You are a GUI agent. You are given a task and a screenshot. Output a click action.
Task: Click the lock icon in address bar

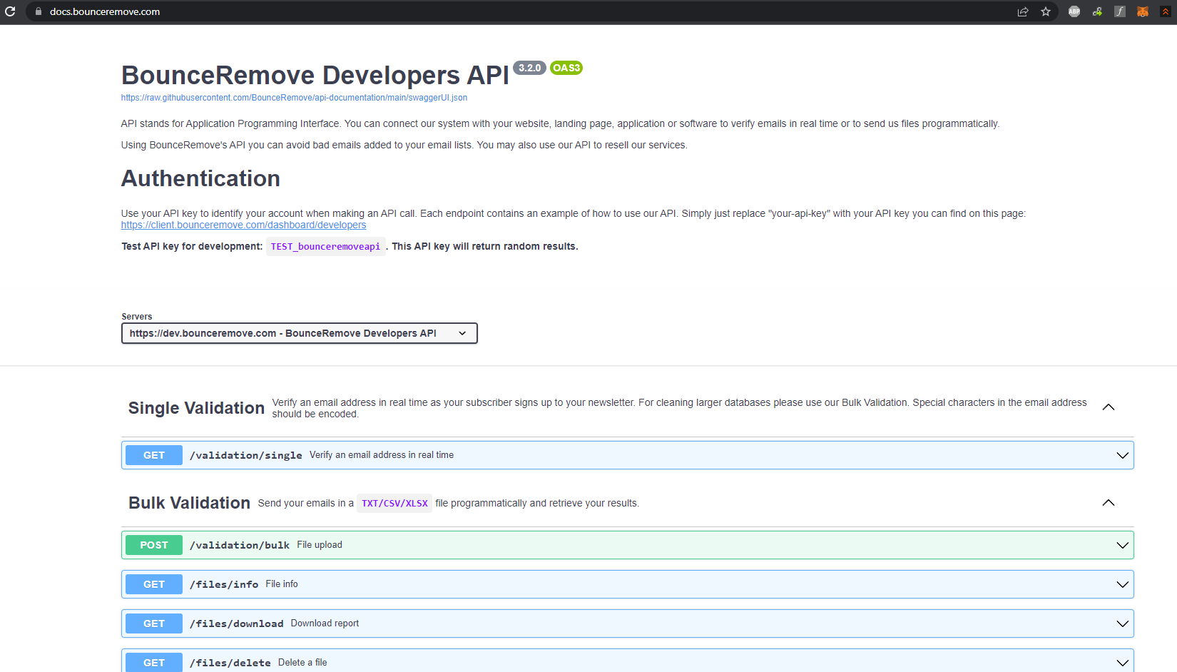click(x=39, y=11)
